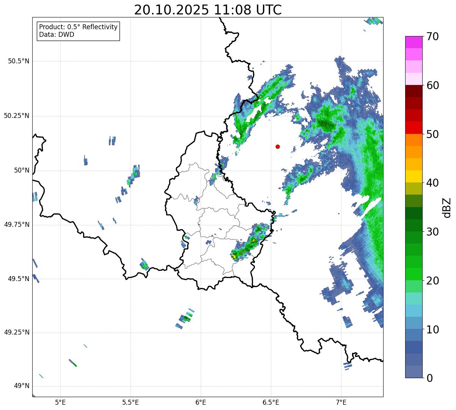Click the yellow-cored storm cell in southeast Luxembourg

[250, 243]
